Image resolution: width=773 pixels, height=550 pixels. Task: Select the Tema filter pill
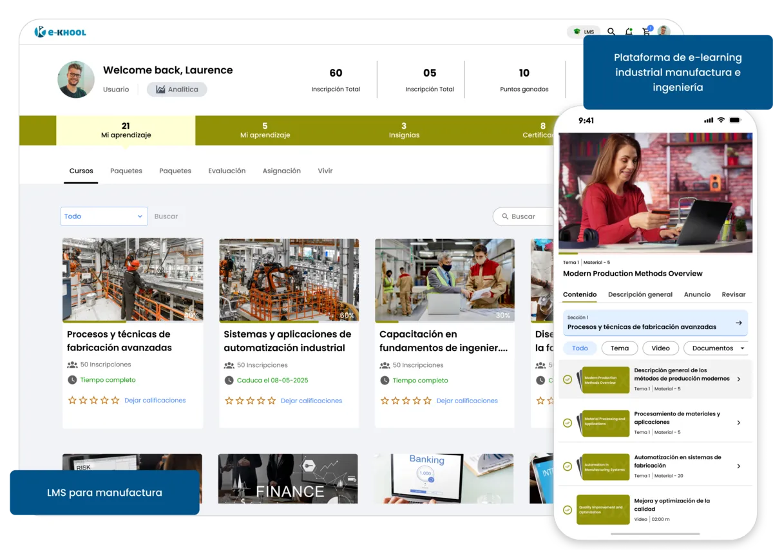pyautogui.click(x=619, y=348)
